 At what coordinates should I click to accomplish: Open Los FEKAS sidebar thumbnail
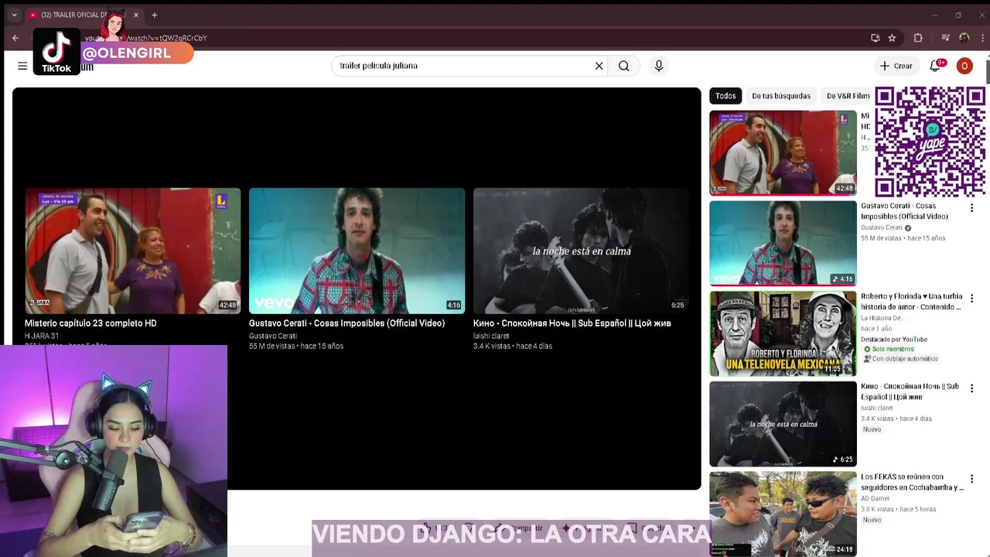[783, 514]
